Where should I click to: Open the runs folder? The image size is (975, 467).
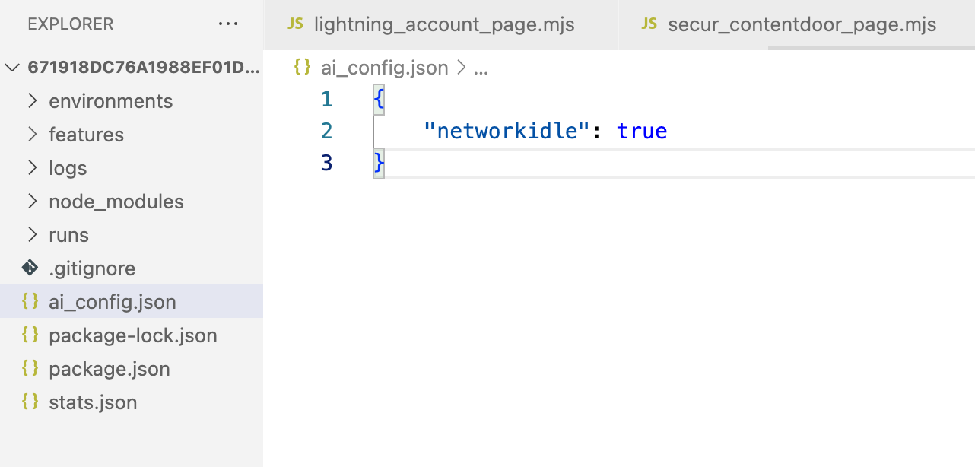68,235
